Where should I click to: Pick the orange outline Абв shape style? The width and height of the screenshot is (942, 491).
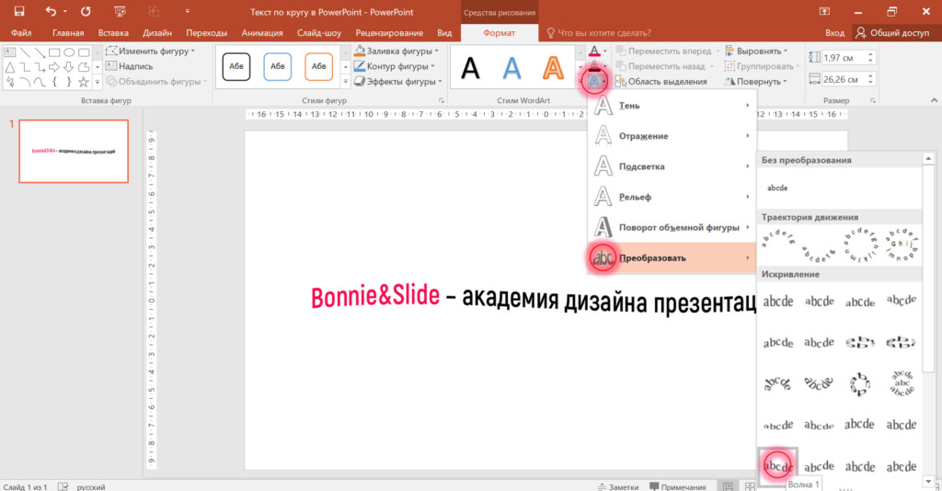pos(318,66)
